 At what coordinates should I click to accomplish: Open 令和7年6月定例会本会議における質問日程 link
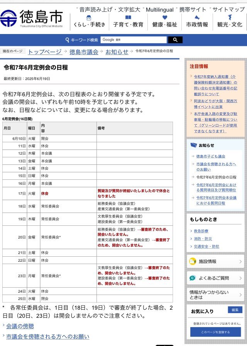[x=216, y=200]
